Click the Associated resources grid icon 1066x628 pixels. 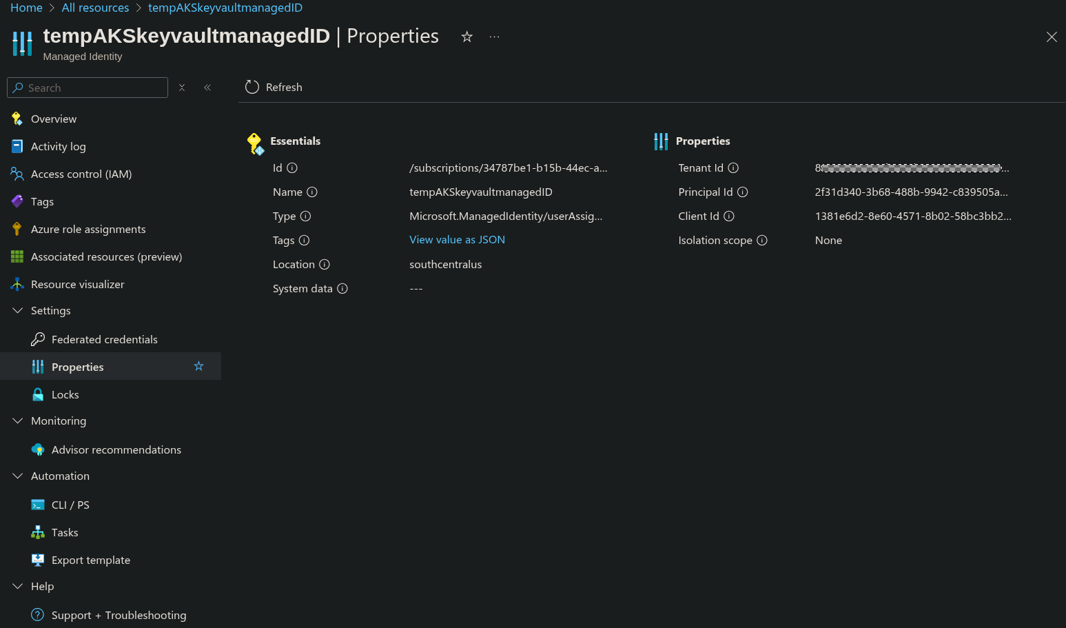click(x=17, y=256)
